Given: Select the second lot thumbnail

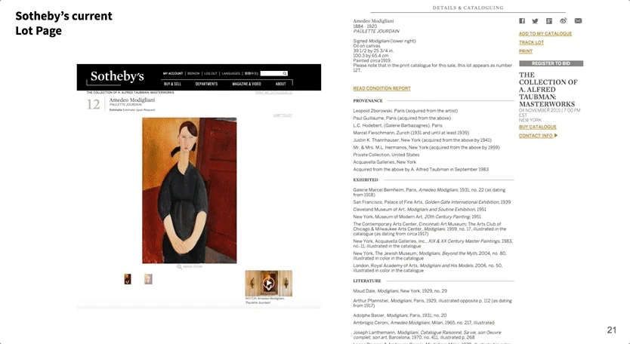Looking at the screenshot, I should [x=148, y=279].
